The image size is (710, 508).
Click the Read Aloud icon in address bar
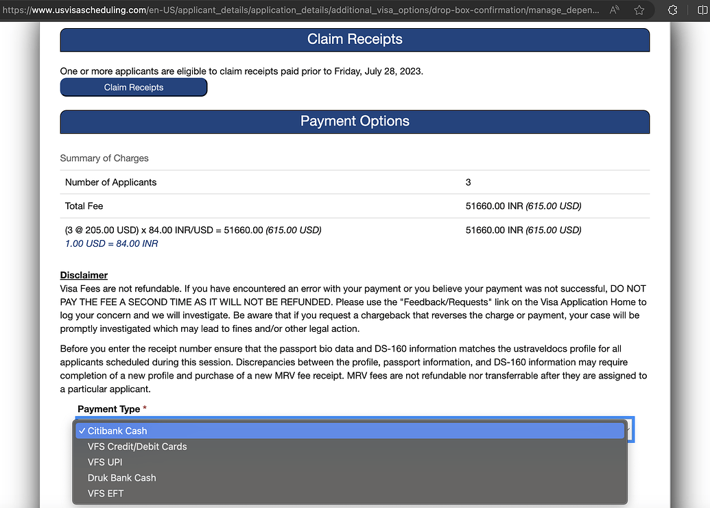click(615, 10)
